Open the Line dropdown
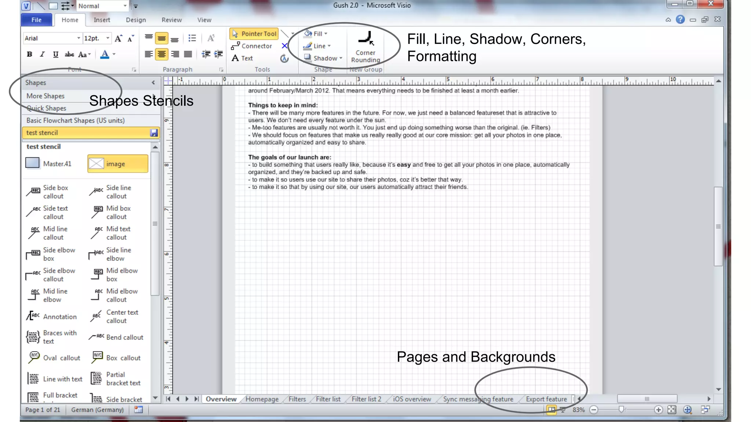Image resolution: width=751 pixels, height=422 pixels. (x=318, y=46)
